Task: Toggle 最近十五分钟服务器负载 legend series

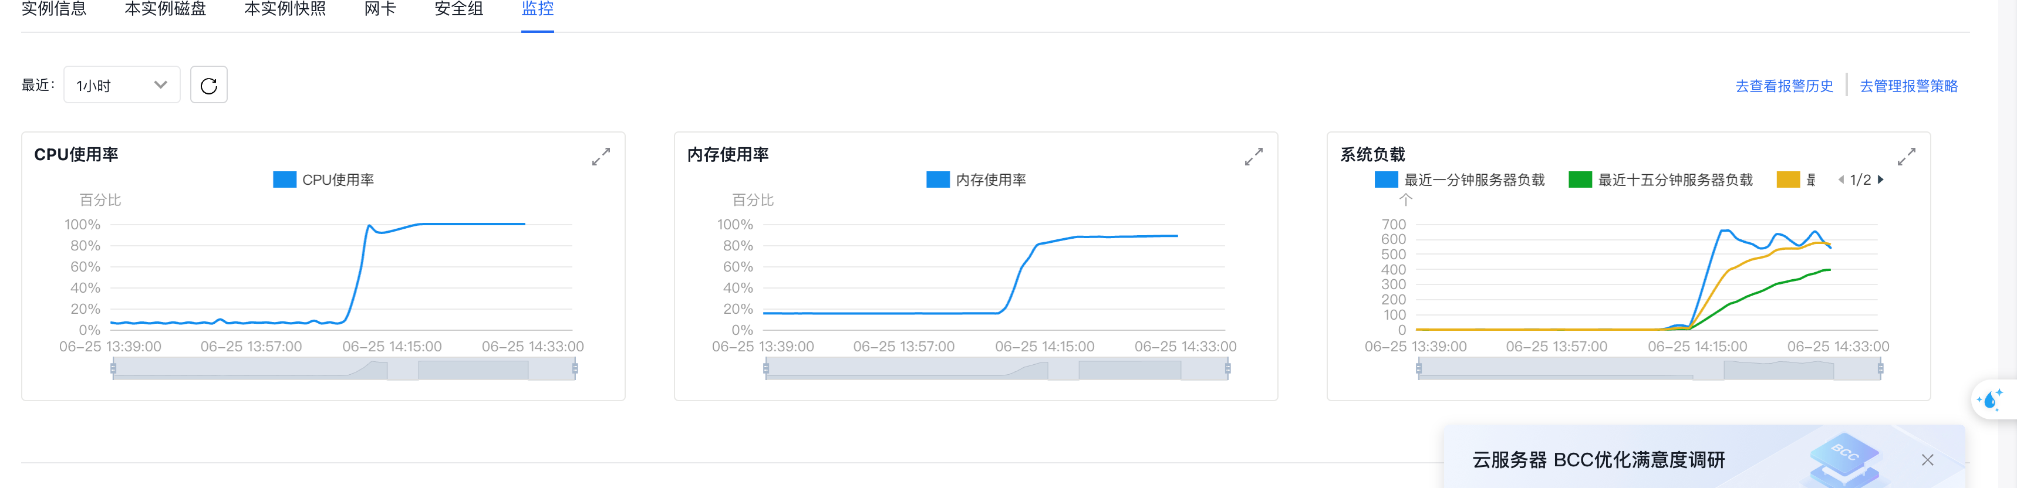Action: (1660, 180)
